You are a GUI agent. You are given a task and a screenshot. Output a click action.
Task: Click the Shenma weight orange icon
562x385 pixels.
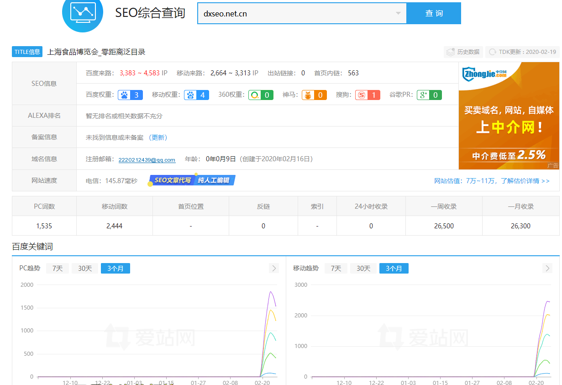coord(308,95)
